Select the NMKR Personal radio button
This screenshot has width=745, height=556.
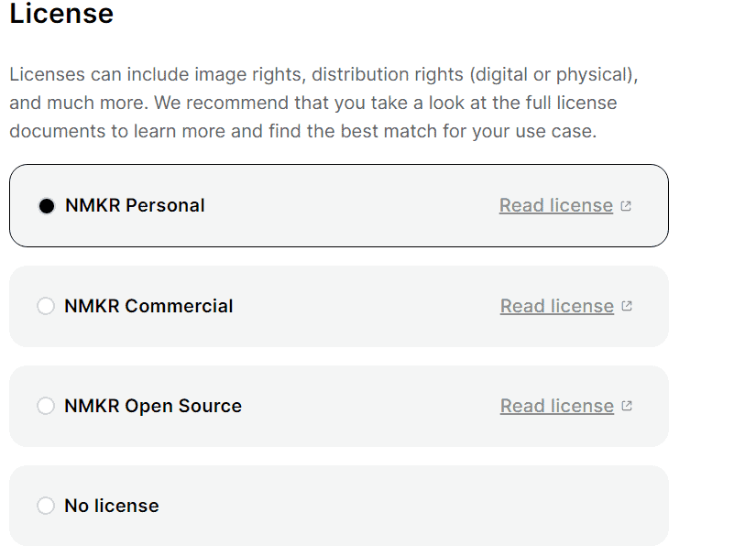[47, 206]
